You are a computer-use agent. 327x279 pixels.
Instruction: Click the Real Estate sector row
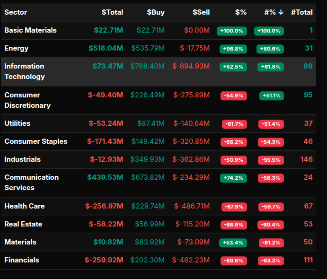click(23, 224)
